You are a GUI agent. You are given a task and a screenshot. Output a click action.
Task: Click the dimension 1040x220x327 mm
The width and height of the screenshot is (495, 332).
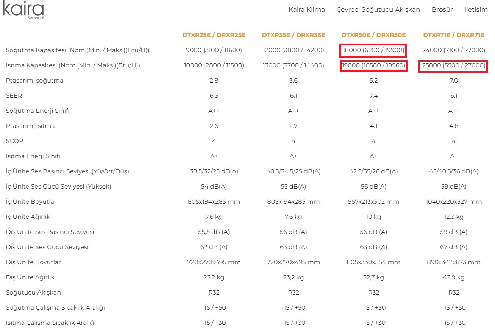454,202
